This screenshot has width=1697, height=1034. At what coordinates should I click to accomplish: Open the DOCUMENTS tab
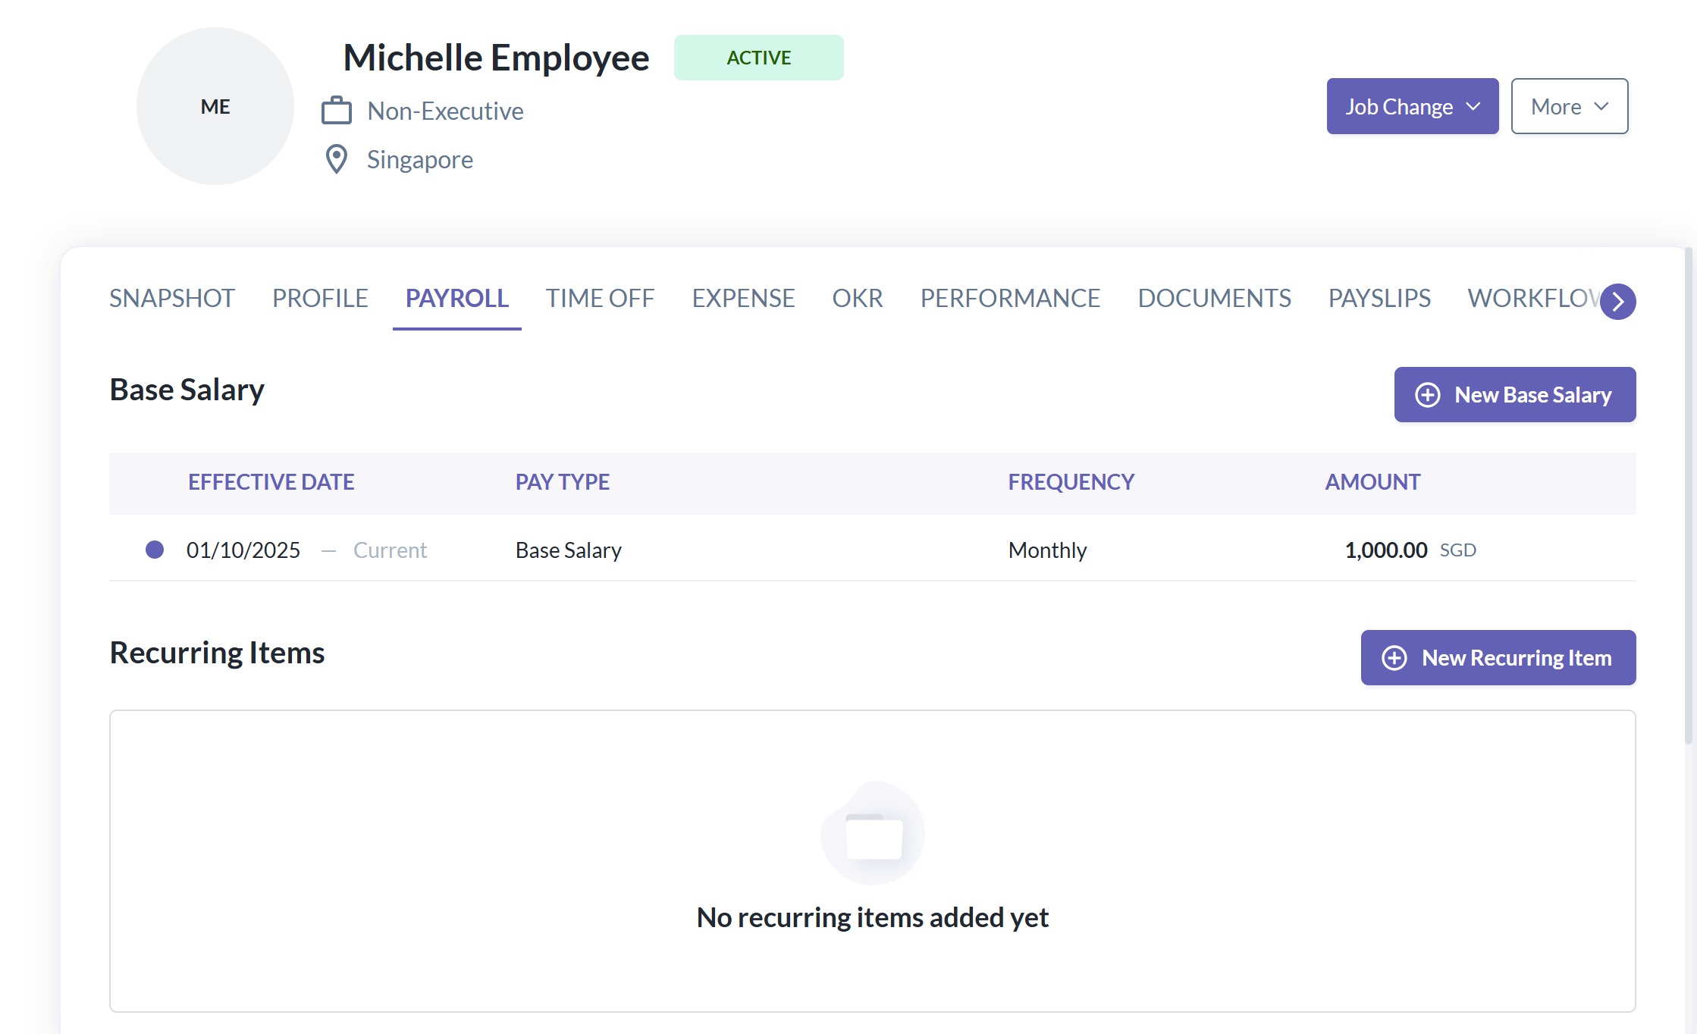[x=1214, y=299]
